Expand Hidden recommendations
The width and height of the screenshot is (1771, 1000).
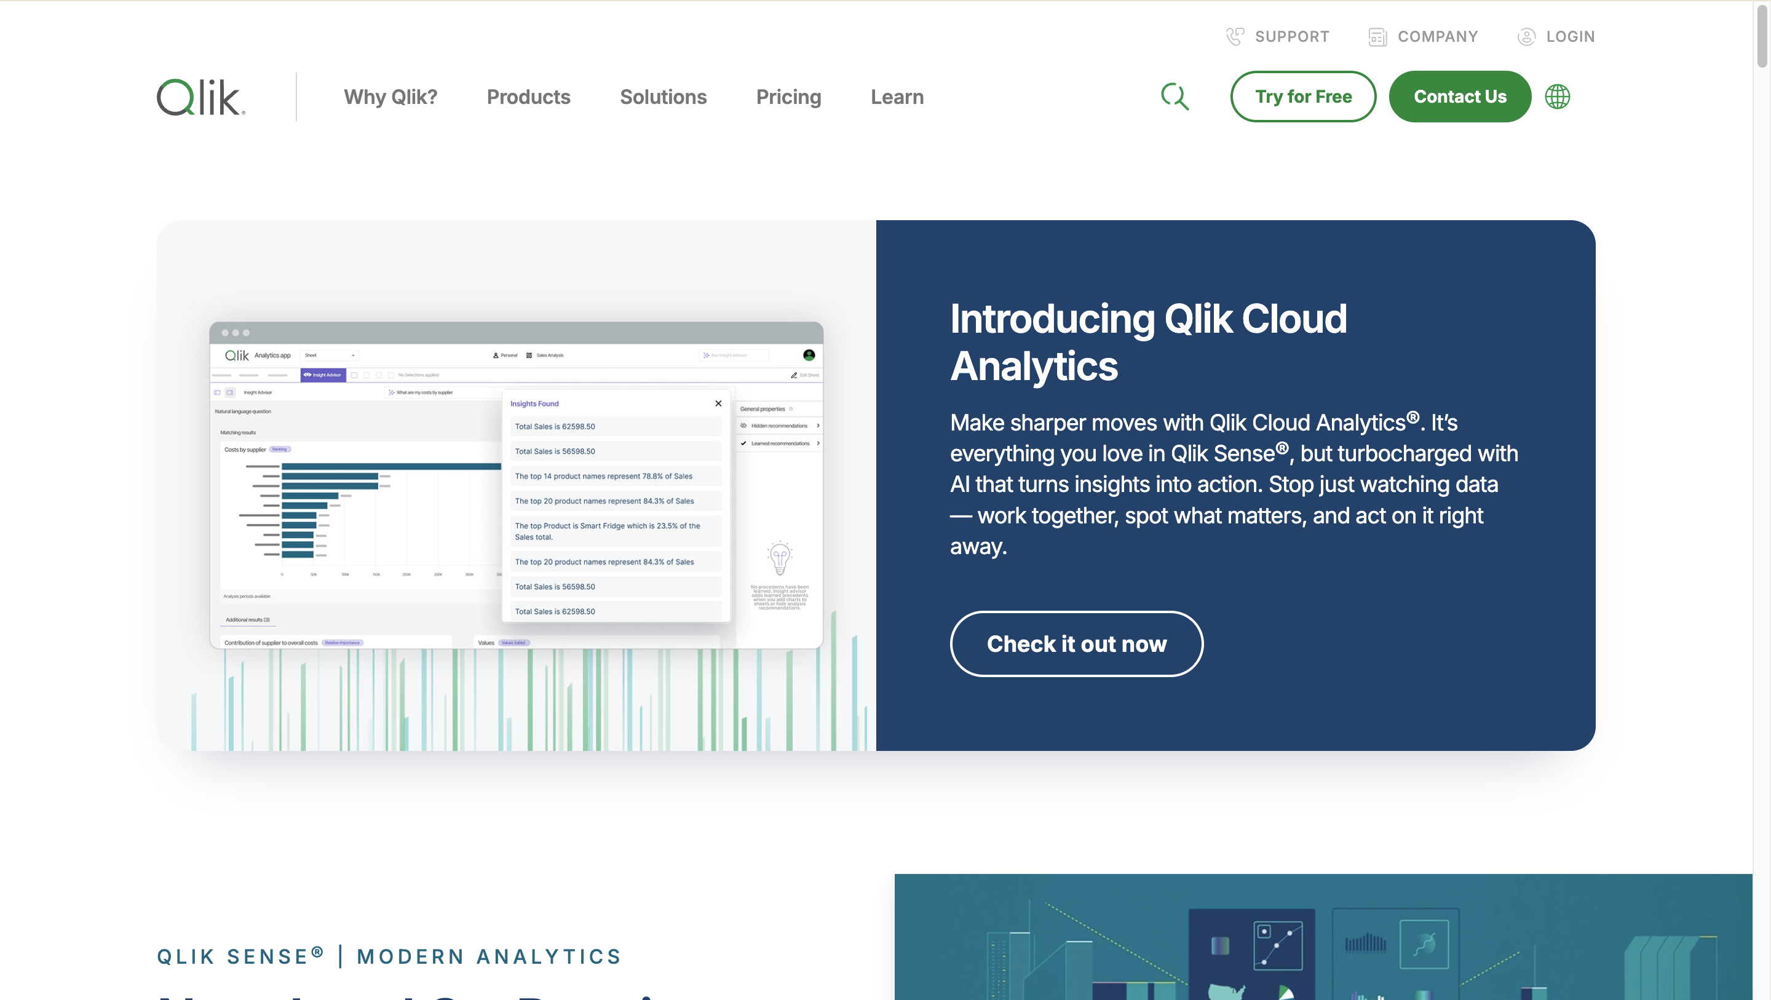coord(780,425)
